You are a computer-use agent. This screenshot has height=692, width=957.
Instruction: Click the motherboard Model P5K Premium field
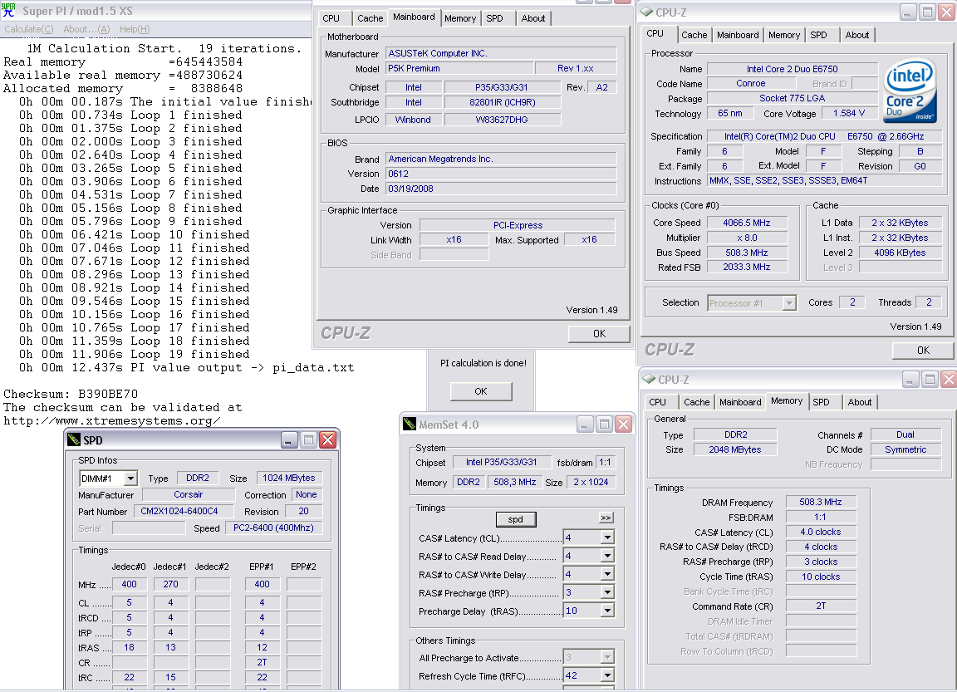tap(459, 68)
